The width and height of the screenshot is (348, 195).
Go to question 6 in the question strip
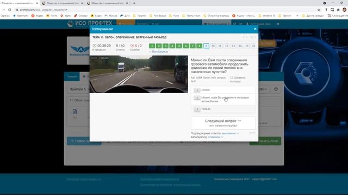click(186, 45)
